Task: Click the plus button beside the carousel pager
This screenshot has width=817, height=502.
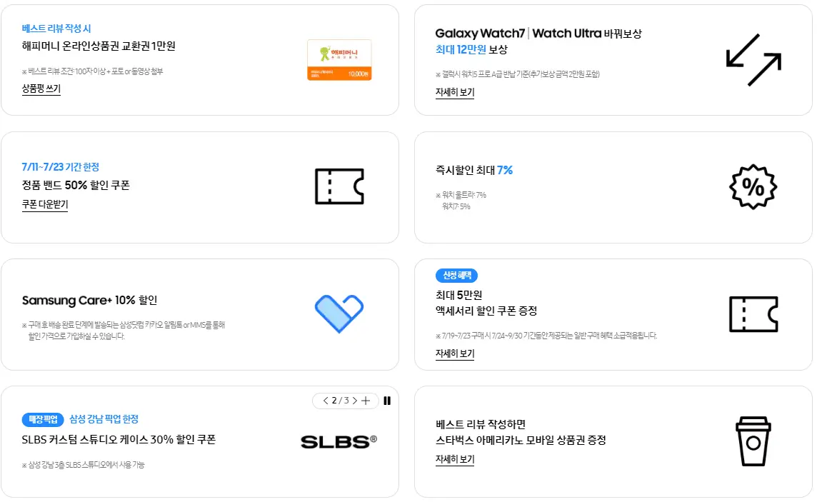Action: pos(366,401)
